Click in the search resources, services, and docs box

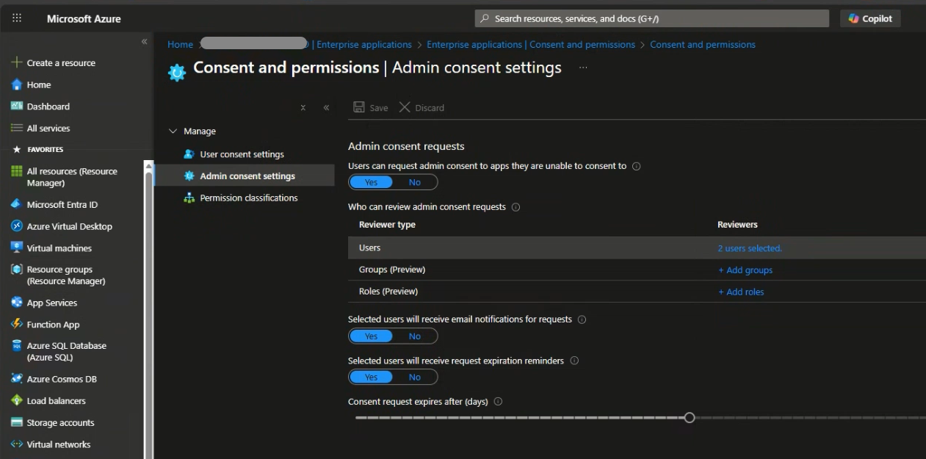pyautogui.click(x=652, y=18)
